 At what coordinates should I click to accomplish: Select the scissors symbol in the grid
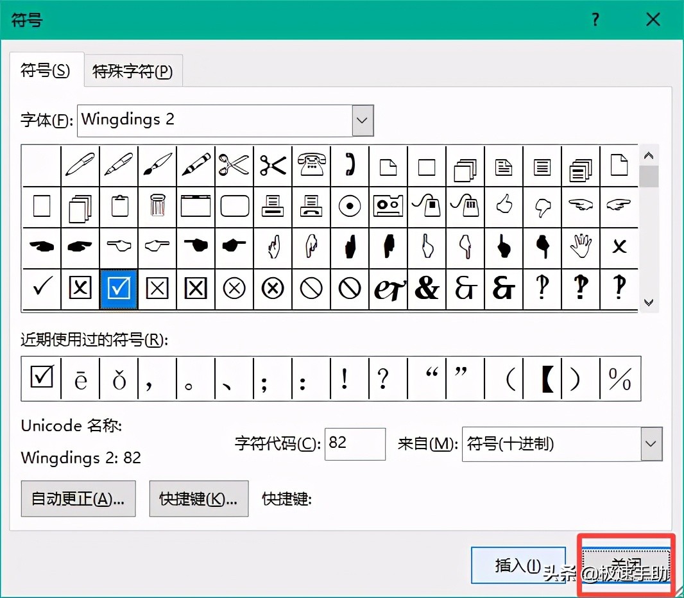[234, 166]
